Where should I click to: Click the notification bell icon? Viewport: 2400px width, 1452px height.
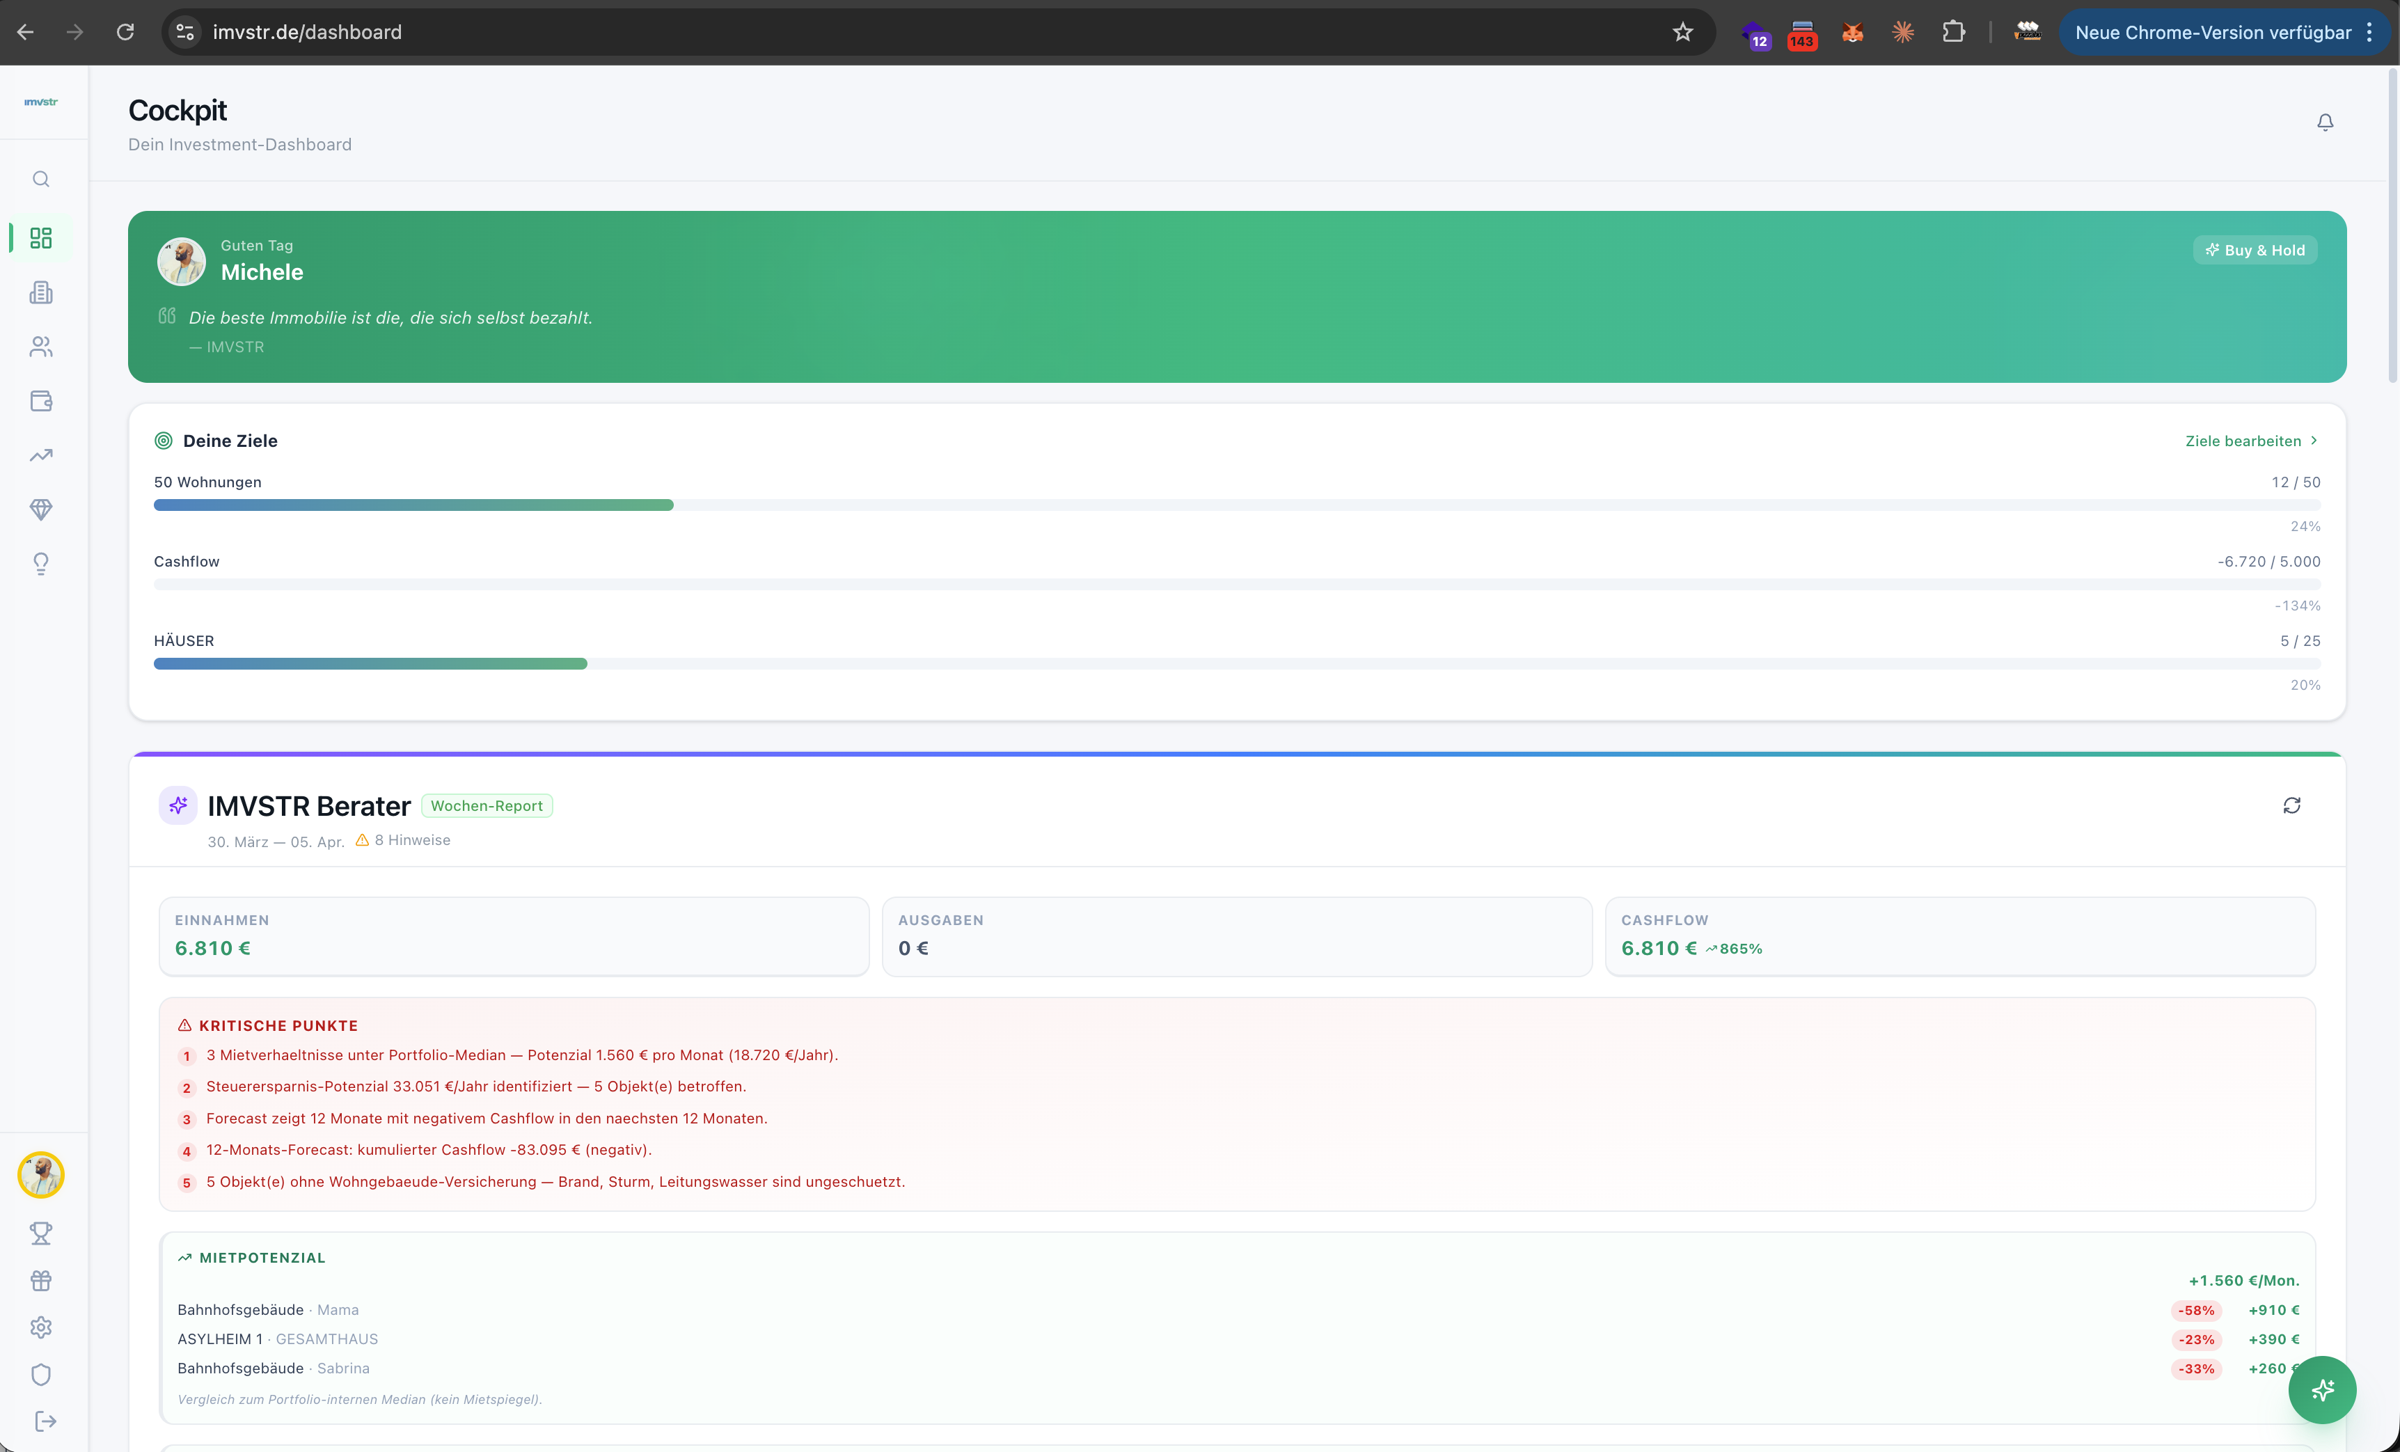[x=2325, y=123]
